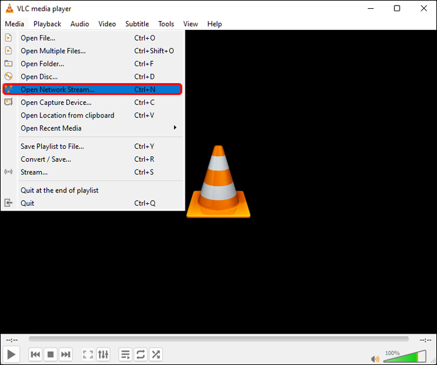437x365 pixels.
Task: Toggle Quit at the end of playlist
Action: pyautogui.click(x=93, y=190)
